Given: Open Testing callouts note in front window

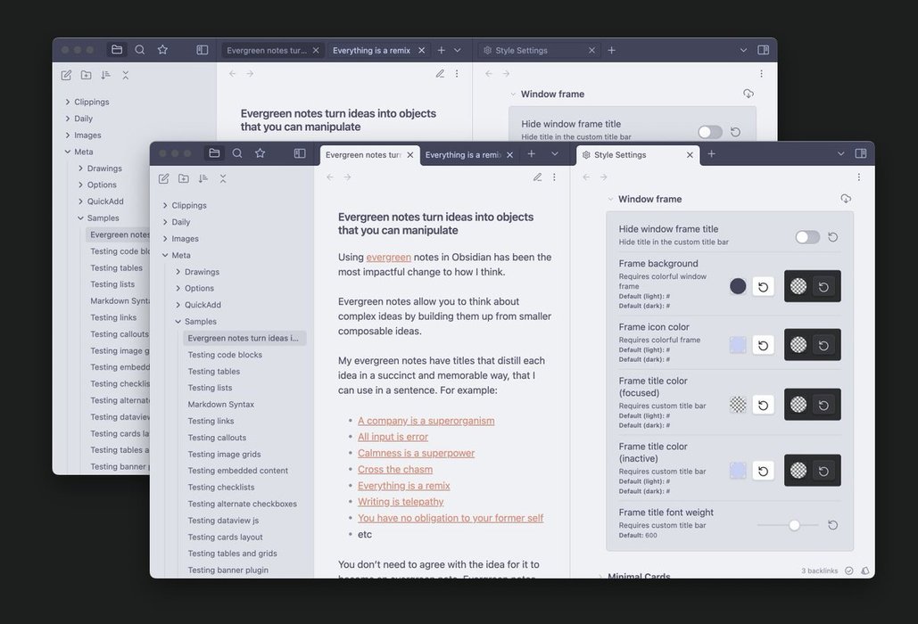Looking at the screenshot, I should tap(217, 438).
